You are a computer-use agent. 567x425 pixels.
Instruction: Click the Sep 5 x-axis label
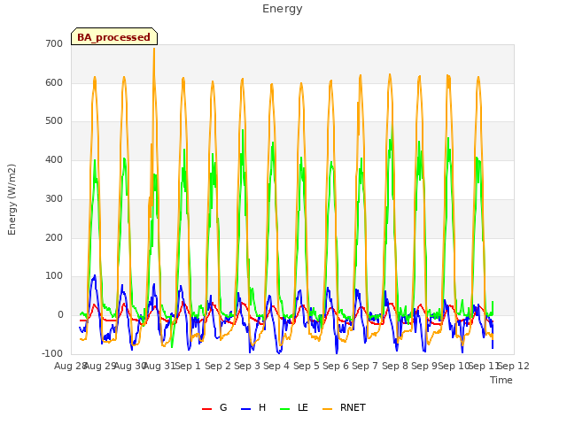(x=307, y=366)
